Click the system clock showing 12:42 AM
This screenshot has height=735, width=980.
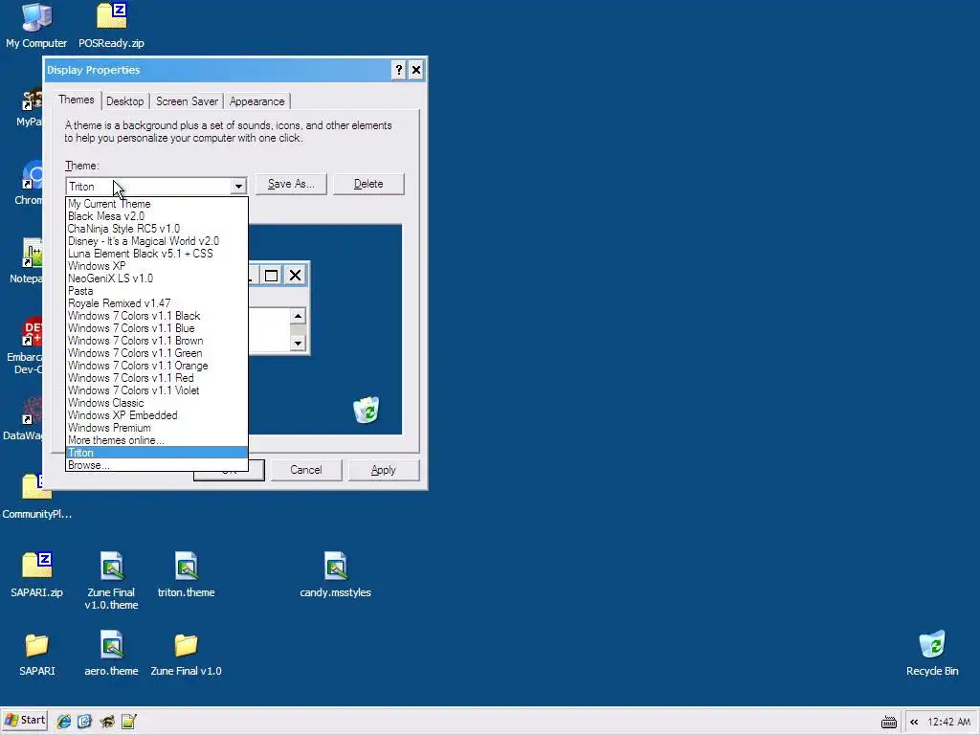(948, 722)
